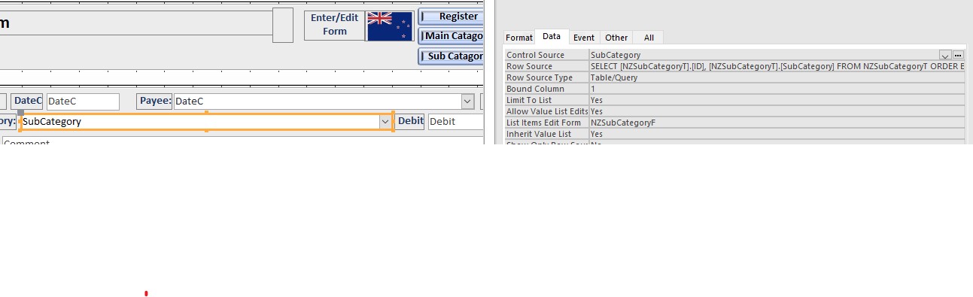
Task: Click the build (...) button for Control Source
Action: coord(958,55)
